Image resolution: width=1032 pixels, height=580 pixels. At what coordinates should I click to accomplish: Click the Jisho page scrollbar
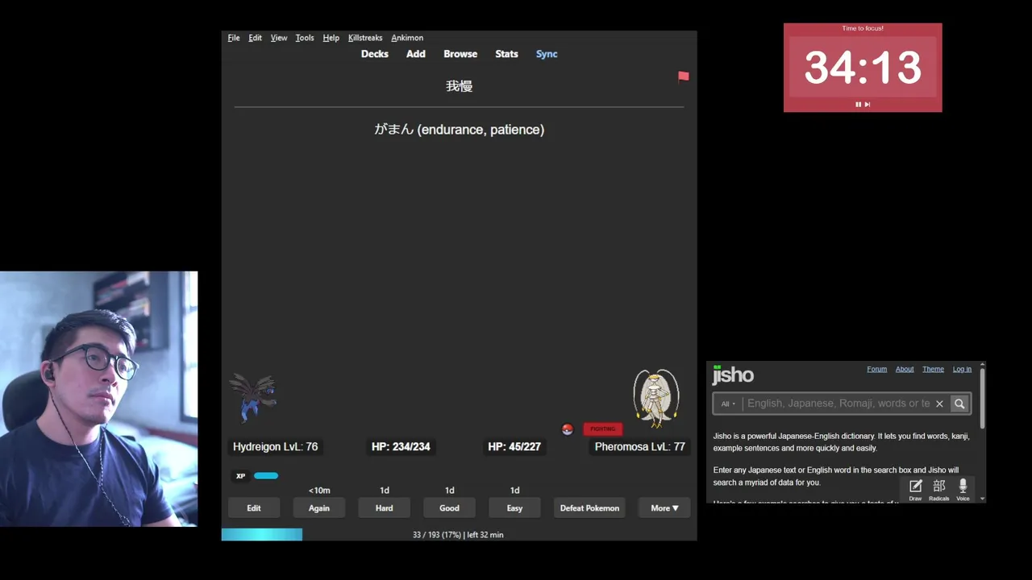982,399
